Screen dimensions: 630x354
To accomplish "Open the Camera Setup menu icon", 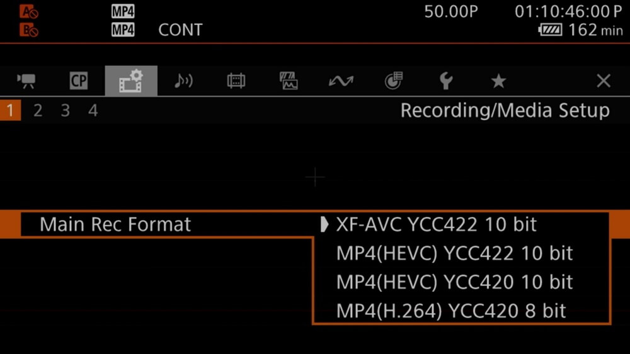I will (26, 81).
